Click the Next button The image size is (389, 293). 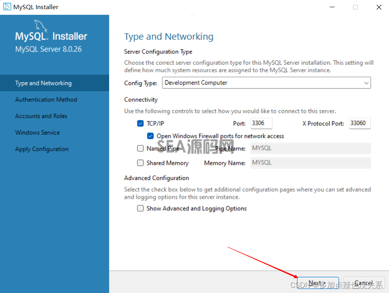318,283
